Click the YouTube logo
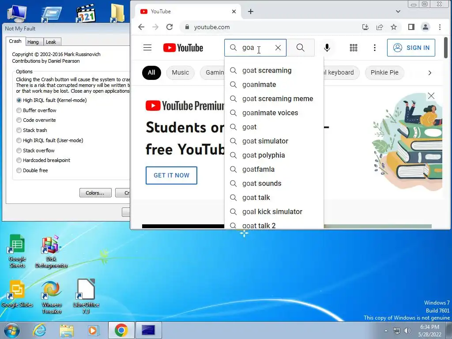This screenshot has height=339, width=452. point(183,48)
